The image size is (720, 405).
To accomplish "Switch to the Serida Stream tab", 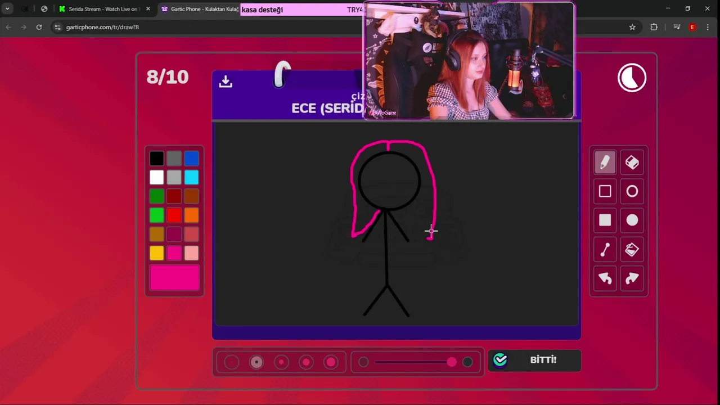I will click(x=105, y=9).
